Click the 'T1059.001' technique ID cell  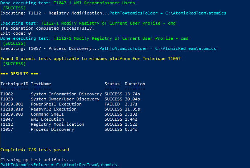tap(12, 104)
